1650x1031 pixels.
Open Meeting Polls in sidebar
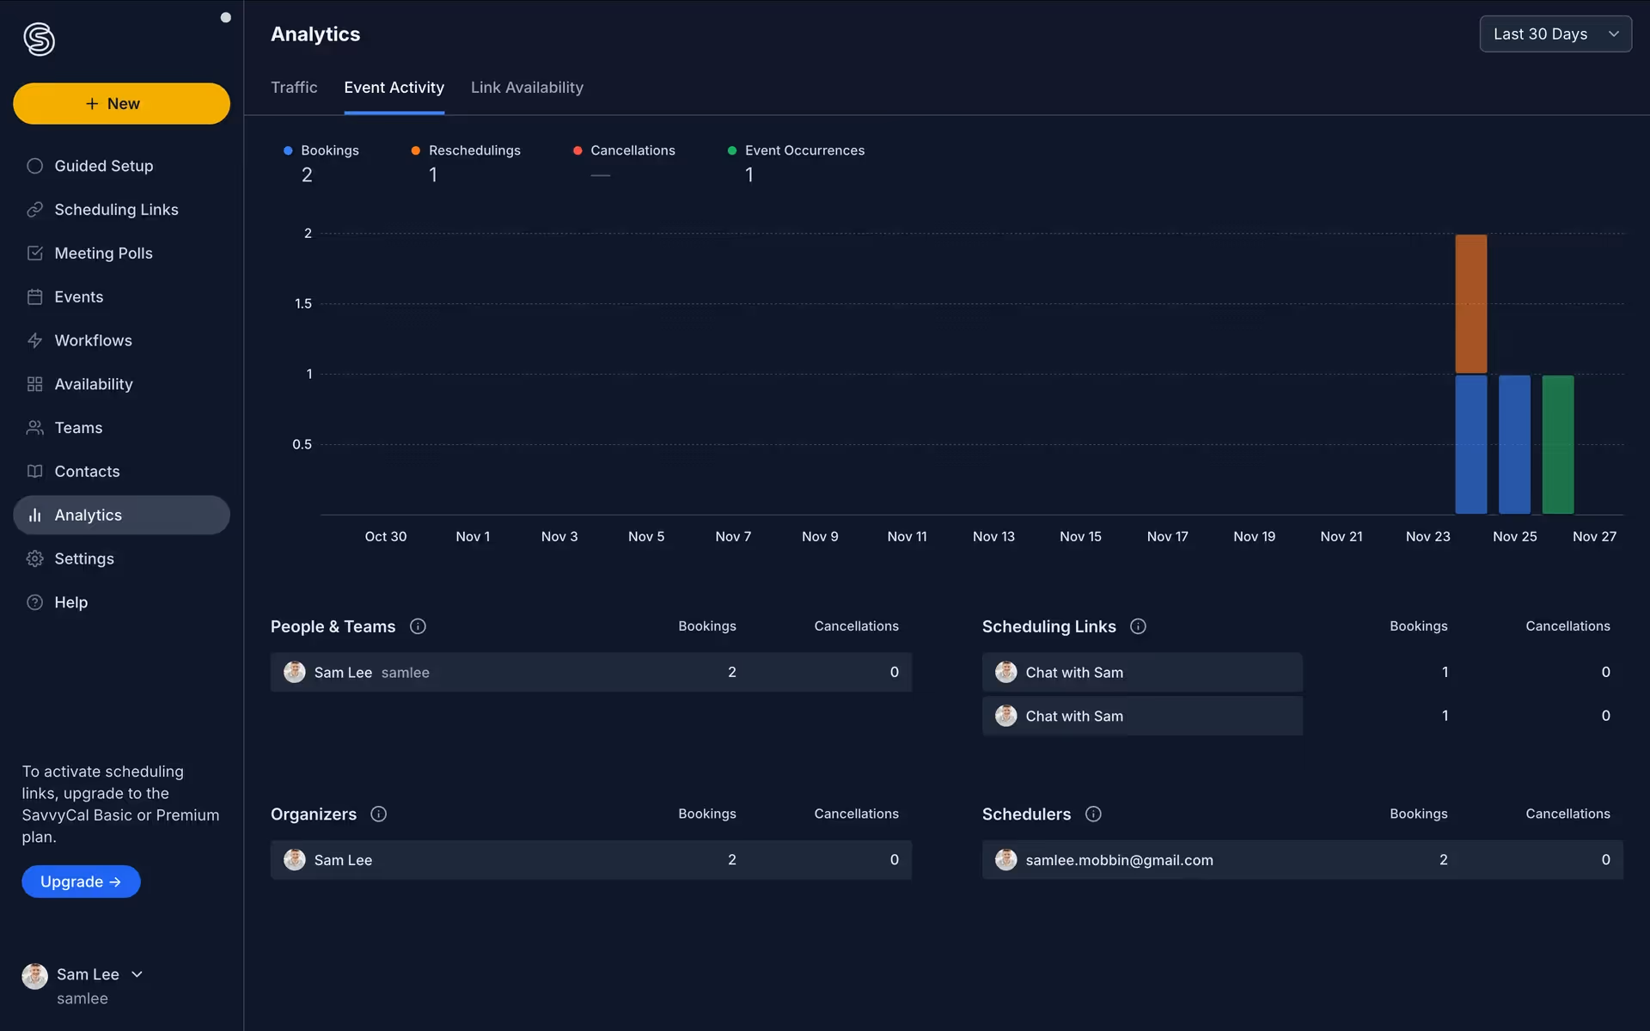[x=103, y=253]
